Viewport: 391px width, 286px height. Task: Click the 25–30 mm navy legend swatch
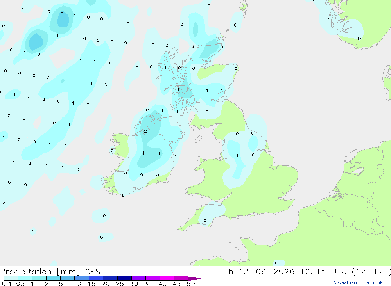coord(124,278)
